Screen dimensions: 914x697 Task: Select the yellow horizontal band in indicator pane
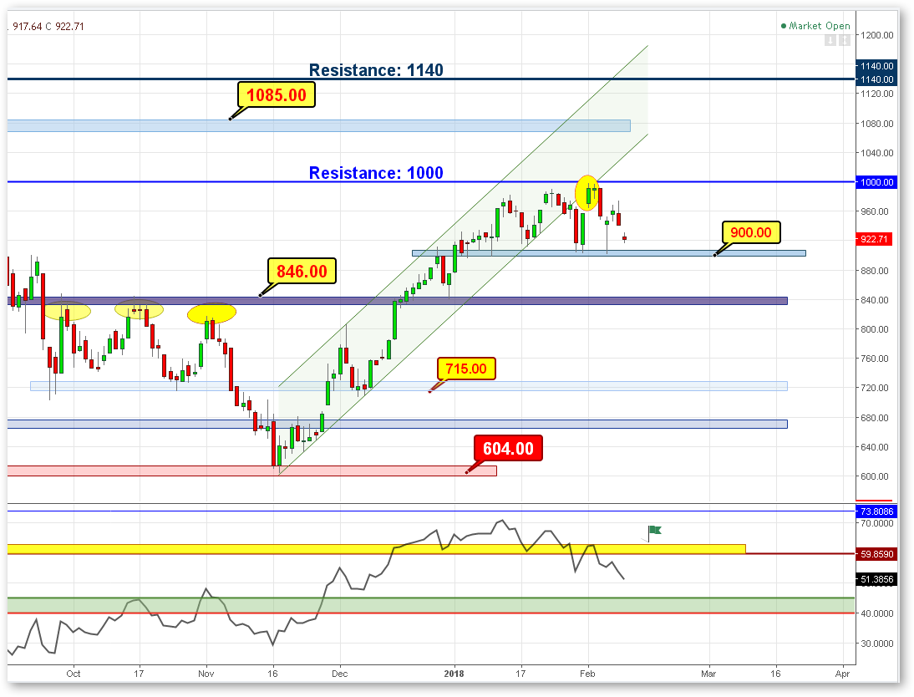(376, 549)
